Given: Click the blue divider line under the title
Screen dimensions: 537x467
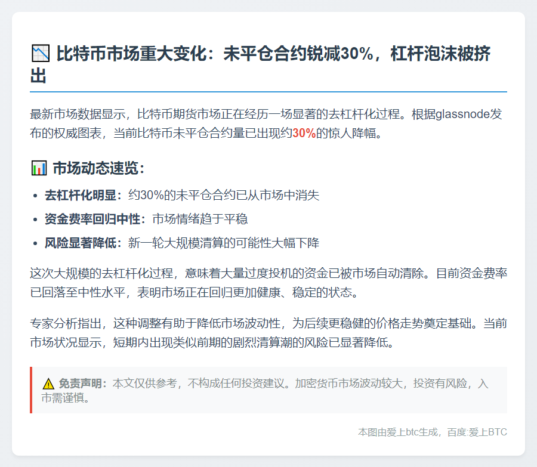Looking at the screenshot, I should pos(268,92).
